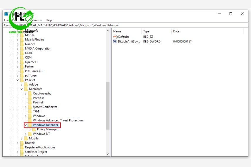Expand the OpenSSH key

click(18, 62)
